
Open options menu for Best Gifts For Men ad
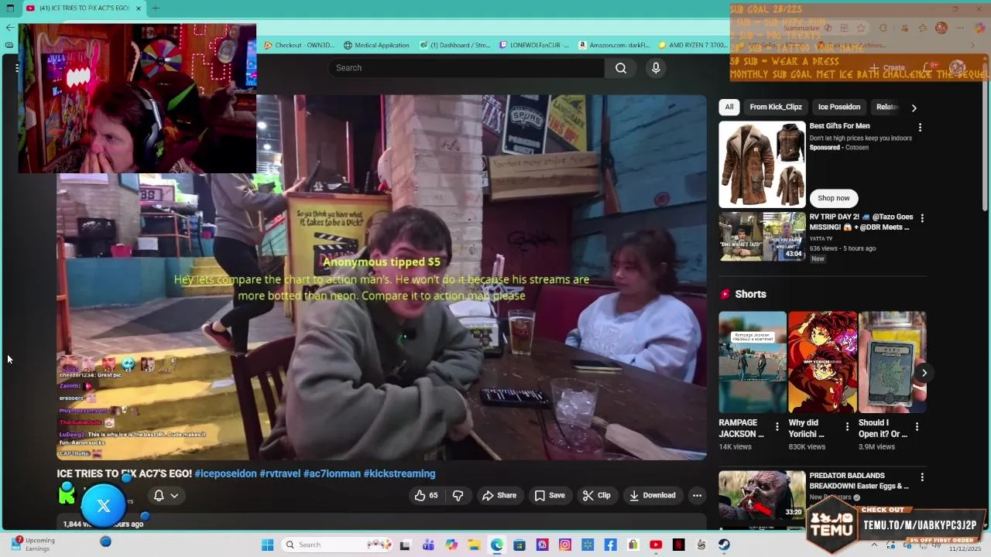click(920, 127)
